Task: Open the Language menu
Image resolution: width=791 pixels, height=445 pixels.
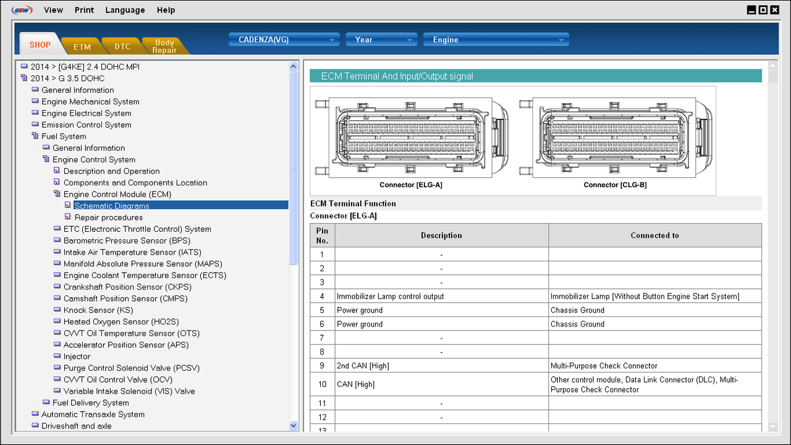Action: [125, 10]
